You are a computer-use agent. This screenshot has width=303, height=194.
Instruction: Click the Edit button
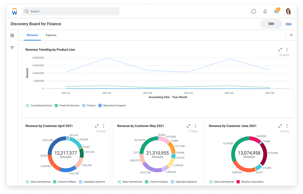point(271,24)
